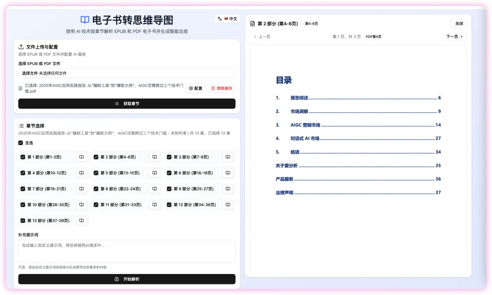Click TOC entry 报告综述
This screenshot has width=492, height=295.
358,98
